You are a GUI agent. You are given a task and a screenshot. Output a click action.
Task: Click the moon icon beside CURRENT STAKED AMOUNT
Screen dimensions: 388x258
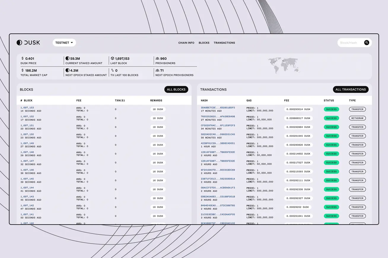point(67,58)
